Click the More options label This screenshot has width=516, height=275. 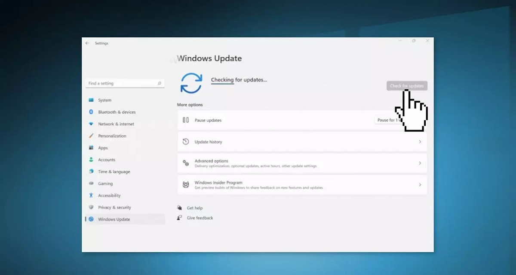pos(190,105)
